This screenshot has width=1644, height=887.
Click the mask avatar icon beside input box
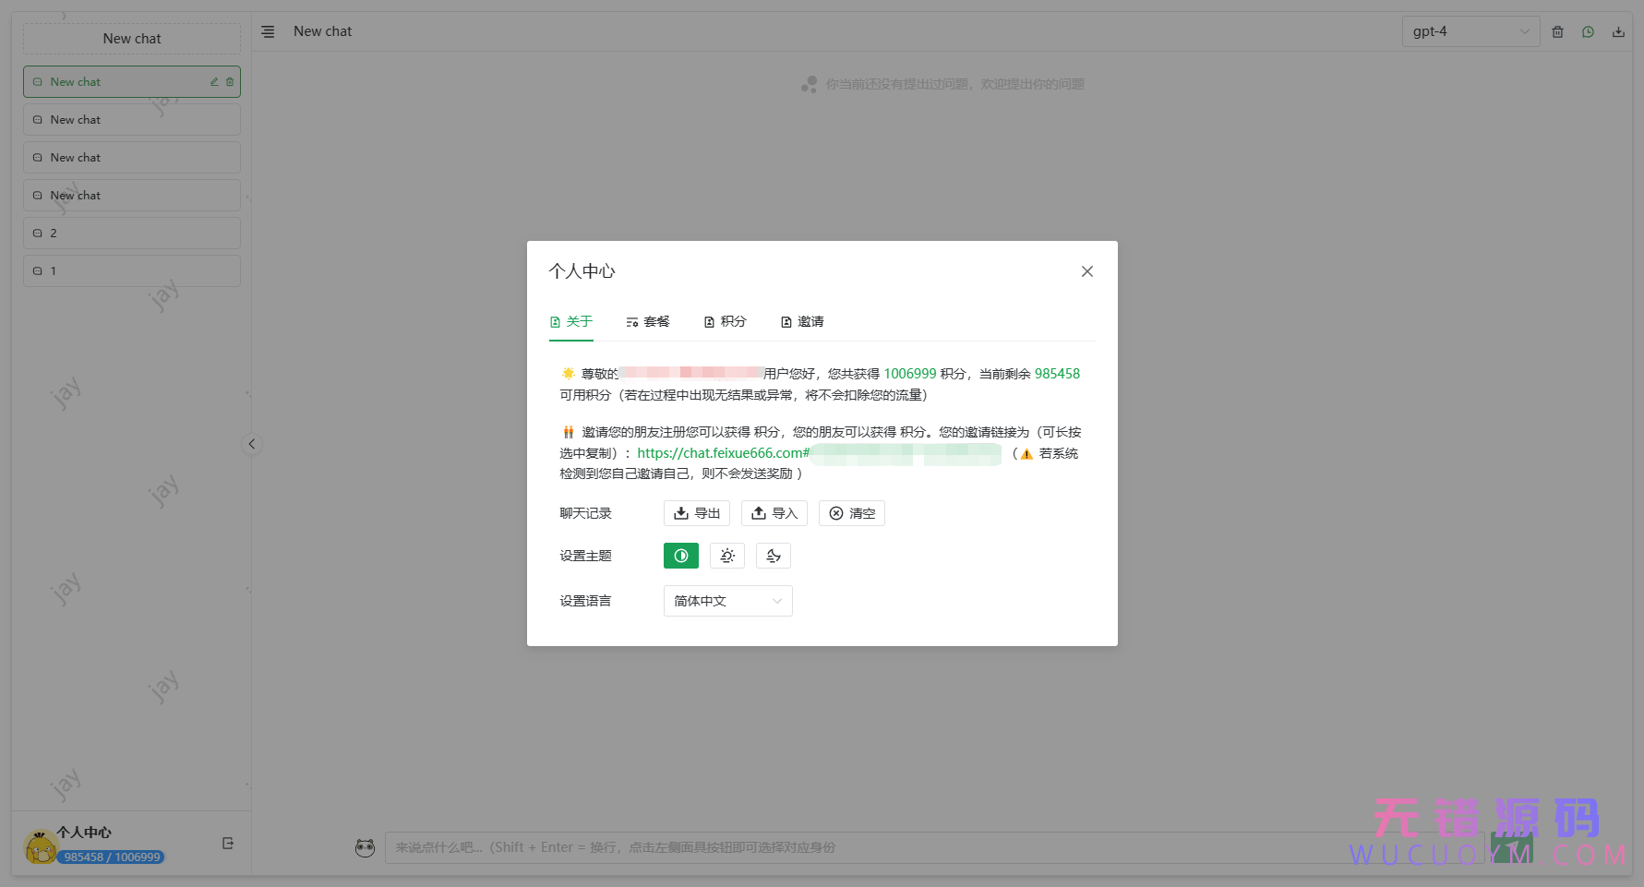pyautogui.click(x=365, y=847)
